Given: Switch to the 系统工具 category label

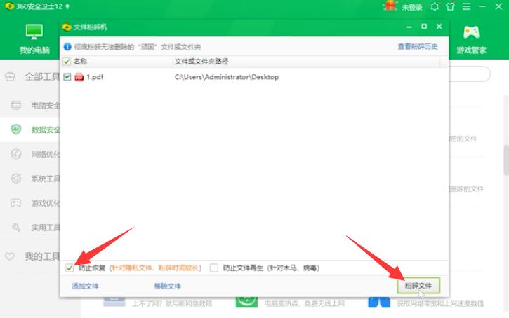Looking at the screenshot, I should coord(46,179).
